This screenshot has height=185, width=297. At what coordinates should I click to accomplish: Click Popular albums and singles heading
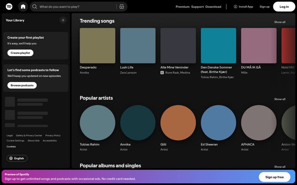click(111, 166)
